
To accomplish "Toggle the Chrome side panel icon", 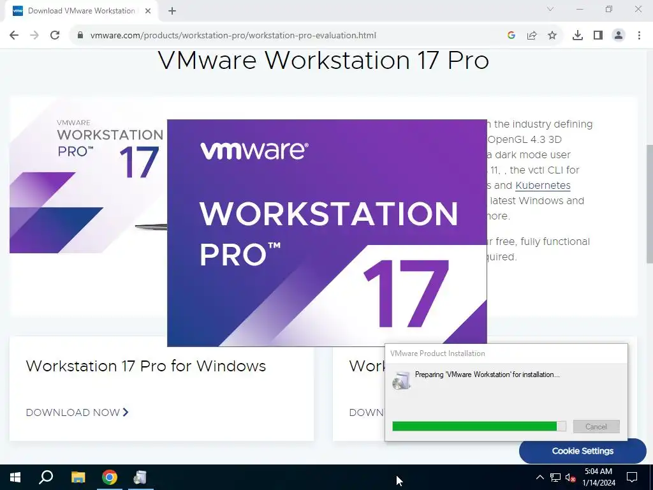I will click(x=598, y=36).
